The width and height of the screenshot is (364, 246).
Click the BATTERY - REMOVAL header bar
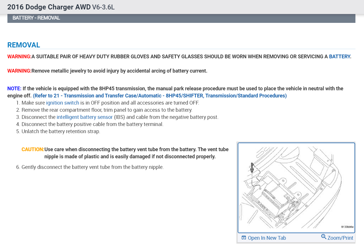[x=181, y=18]
